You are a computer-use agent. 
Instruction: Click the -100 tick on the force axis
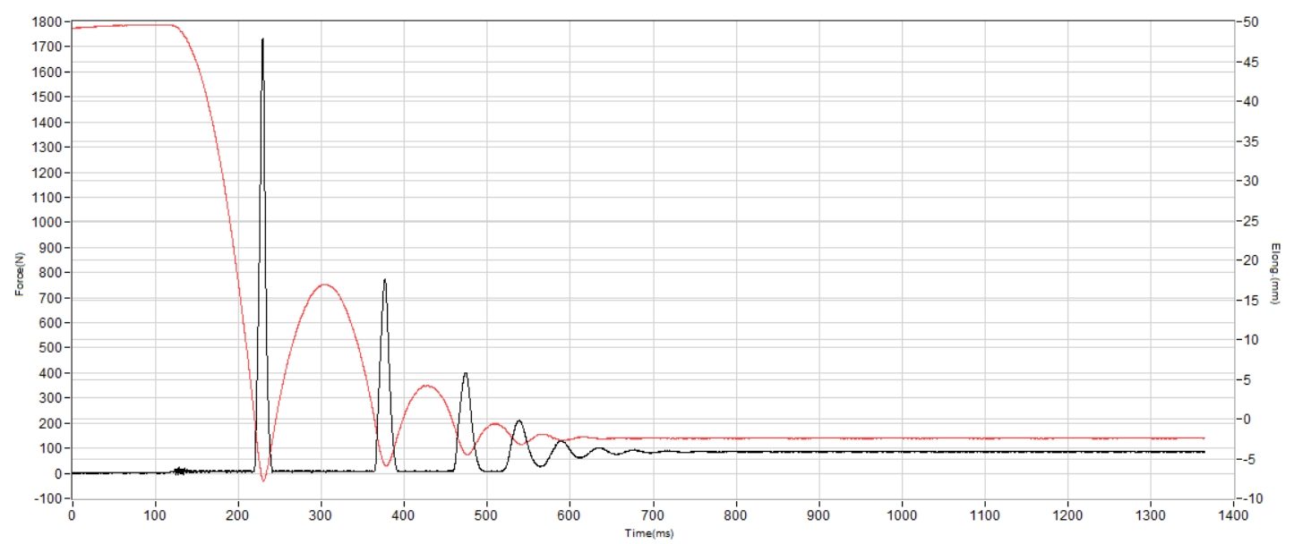point(49,498)
